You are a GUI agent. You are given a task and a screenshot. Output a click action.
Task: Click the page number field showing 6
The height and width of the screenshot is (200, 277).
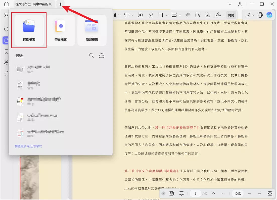196,194
